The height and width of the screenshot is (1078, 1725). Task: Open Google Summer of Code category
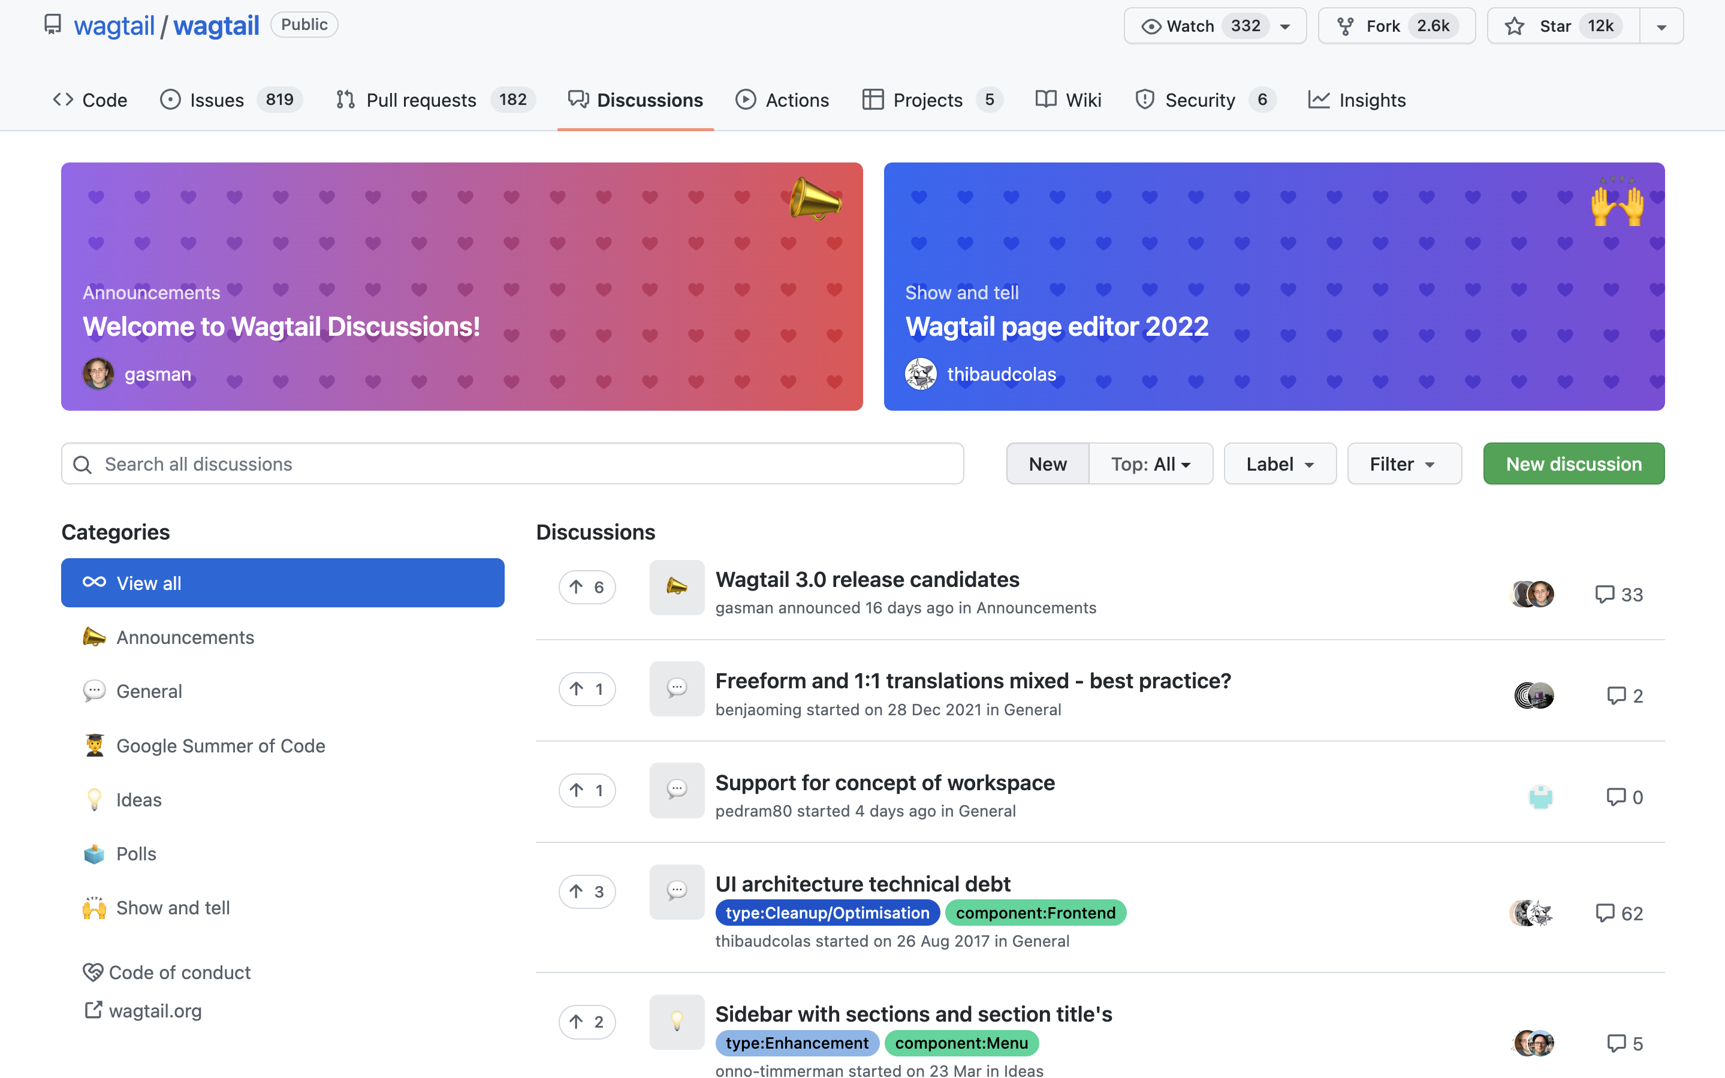tap(220, 746)
